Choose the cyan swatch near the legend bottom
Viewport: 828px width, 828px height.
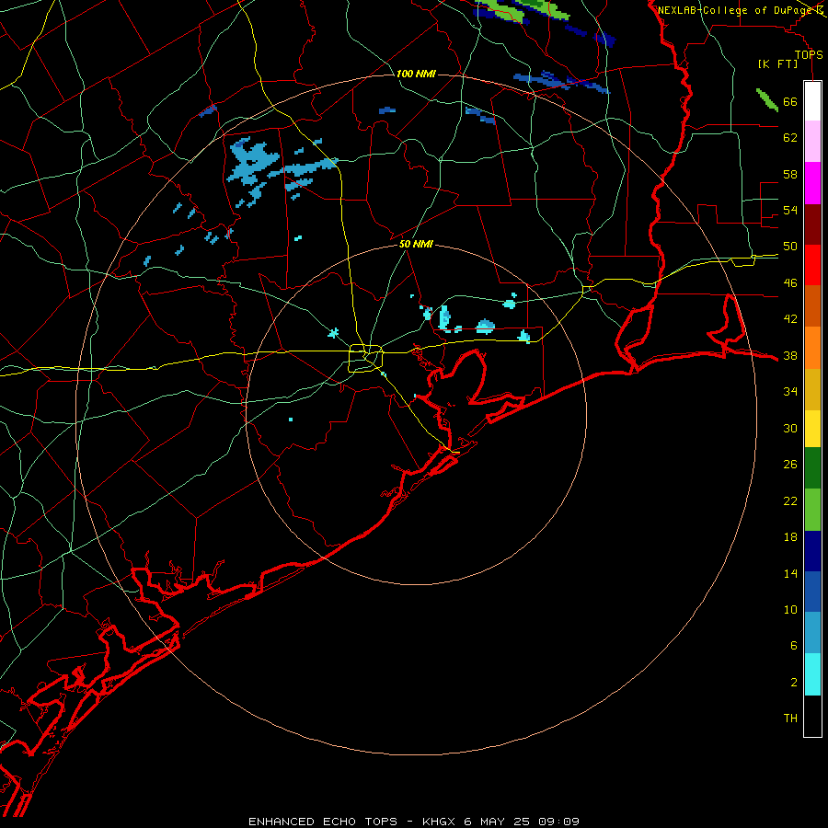(x=812, y=674)
